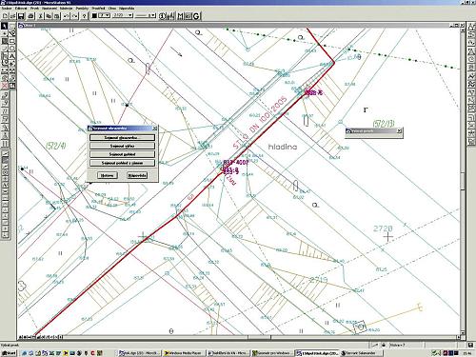Click the M icon in top toolbar
This screenshot has width=476, height=357.
[x=181, y=16]
